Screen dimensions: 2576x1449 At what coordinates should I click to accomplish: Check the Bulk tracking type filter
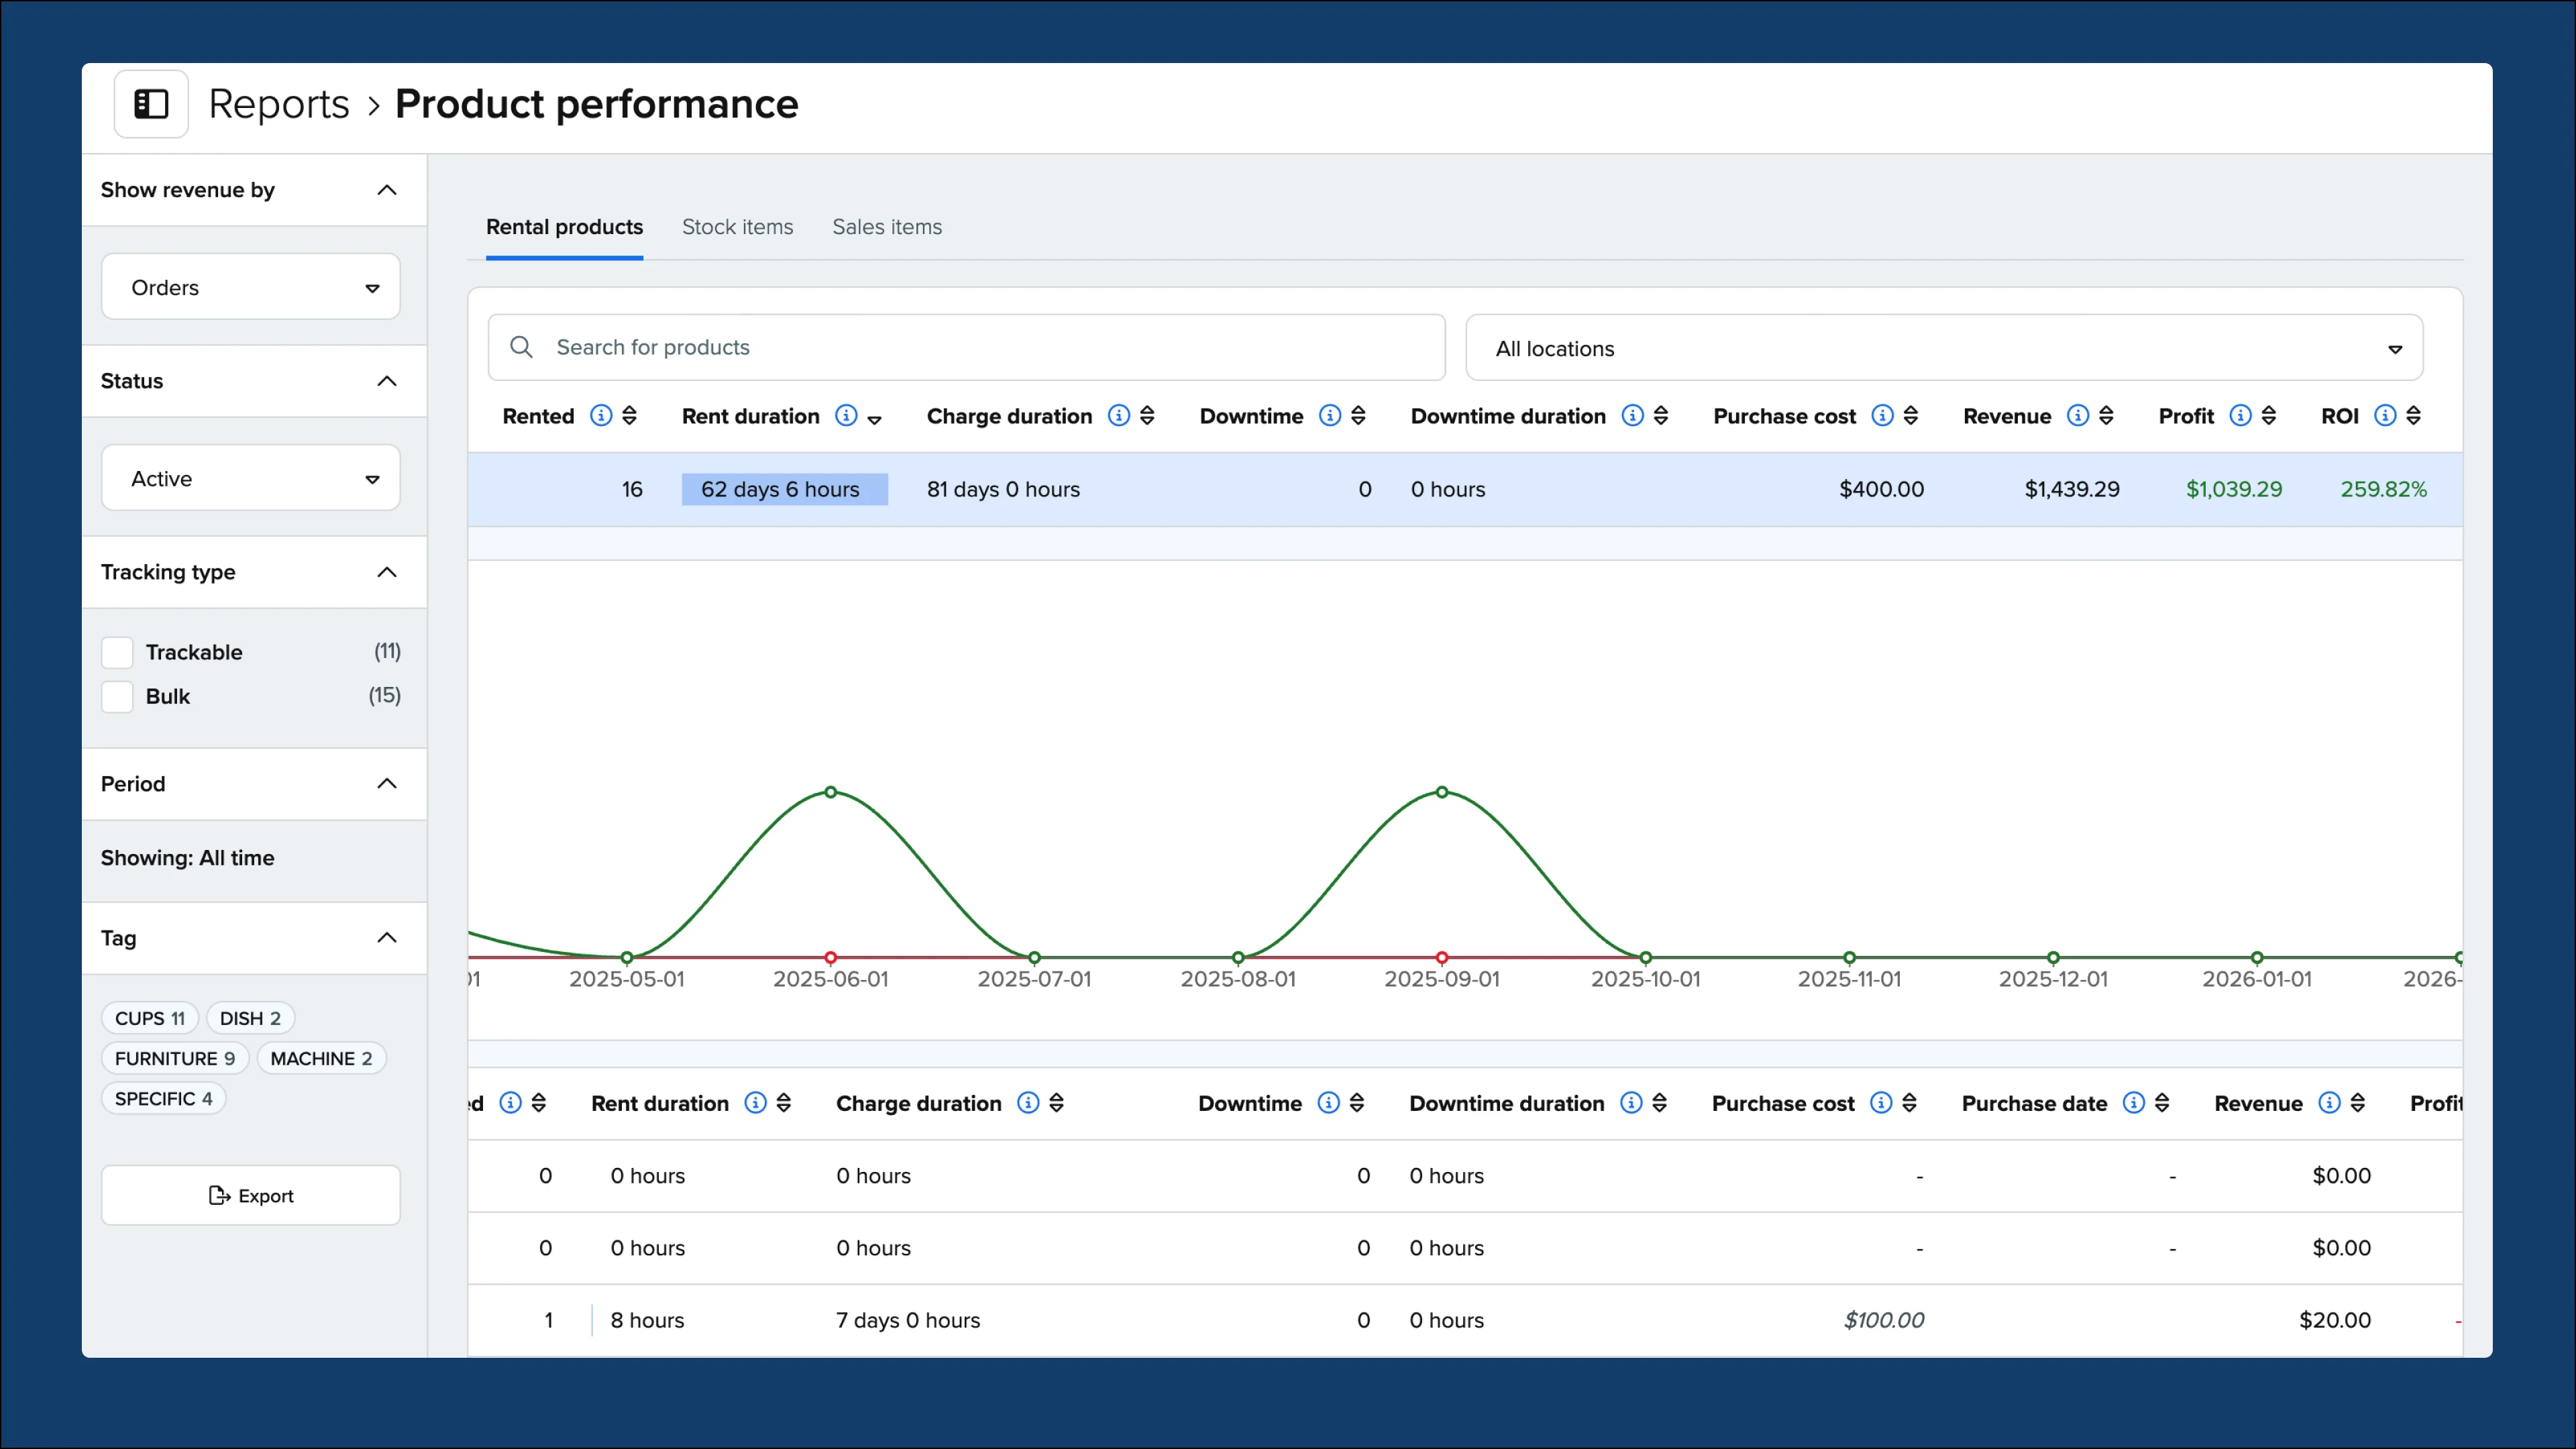[116, 696]
